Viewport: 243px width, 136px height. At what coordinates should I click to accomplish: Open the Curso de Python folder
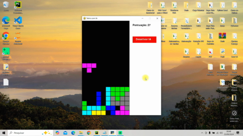[x=234, y=8]
